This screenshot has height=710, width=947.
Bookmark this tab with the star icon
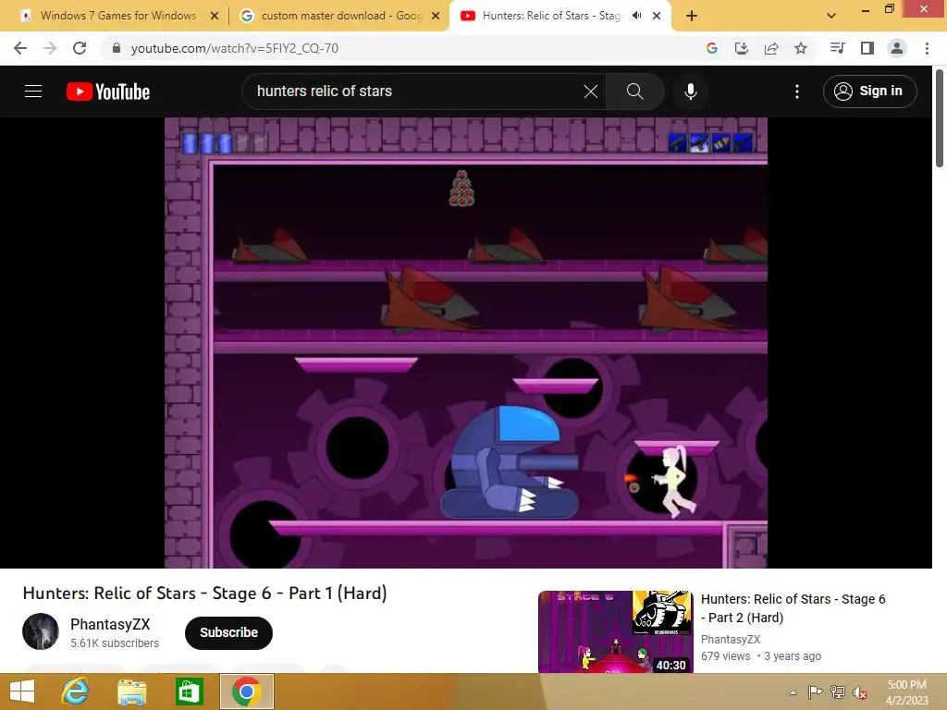pos(801,48)
